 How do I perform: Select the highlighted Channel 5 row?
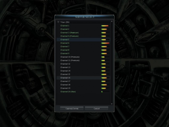tap(83, 40)
